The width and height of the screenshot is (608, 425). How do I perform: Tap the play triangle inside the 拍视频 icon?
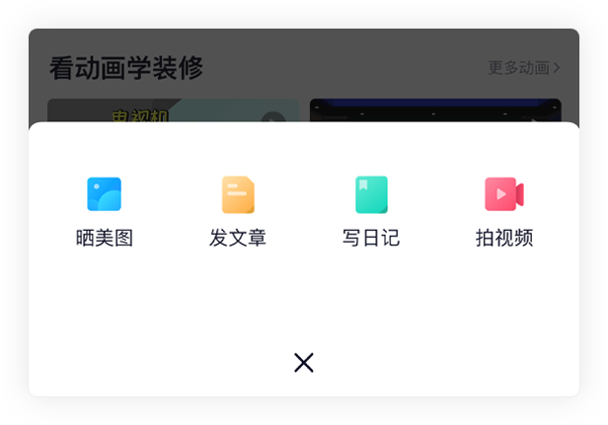pyautogui.click(x=501, y=194)
